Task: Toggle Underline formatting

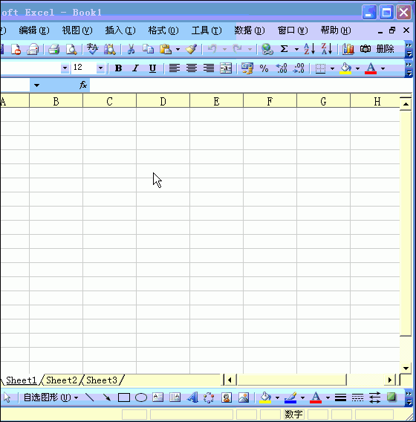Action: [152, 68]
